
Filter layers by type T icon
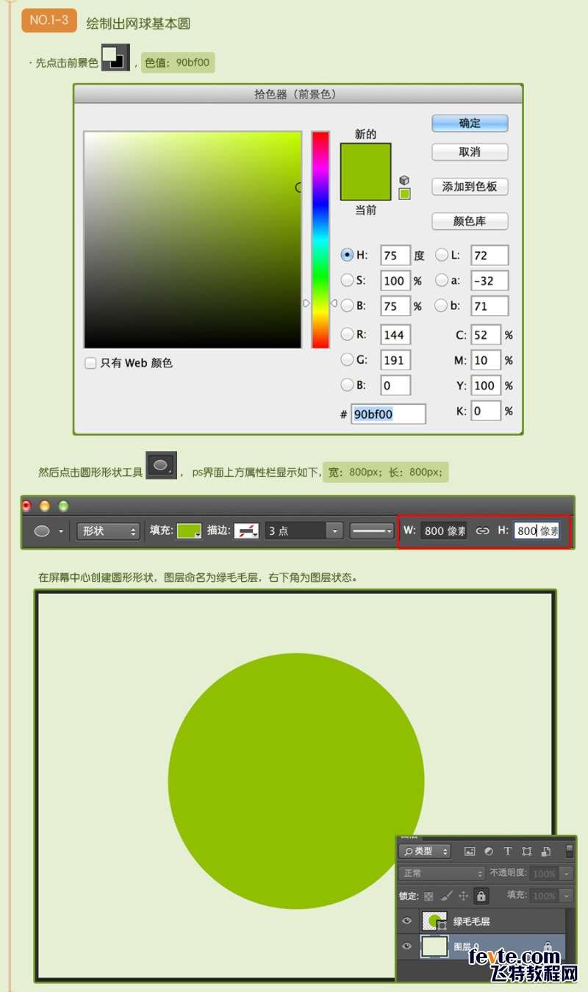(x=507, y=852)
